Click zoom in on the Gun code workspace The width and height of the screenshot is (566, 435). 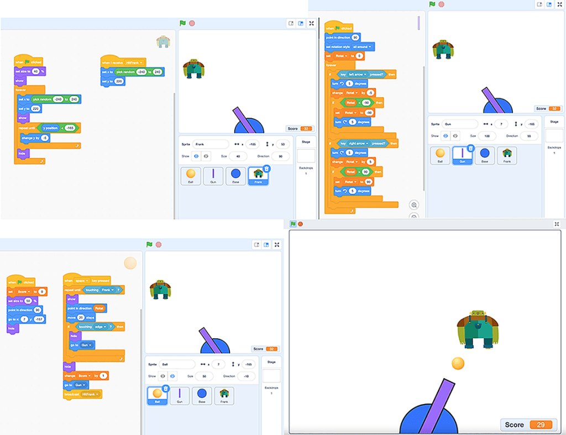[413, 205]
